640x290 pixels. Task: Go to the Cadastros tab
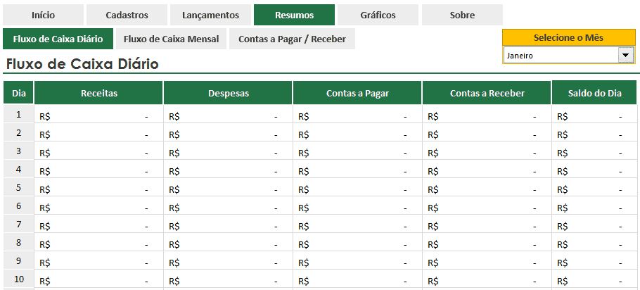(127, 15)
